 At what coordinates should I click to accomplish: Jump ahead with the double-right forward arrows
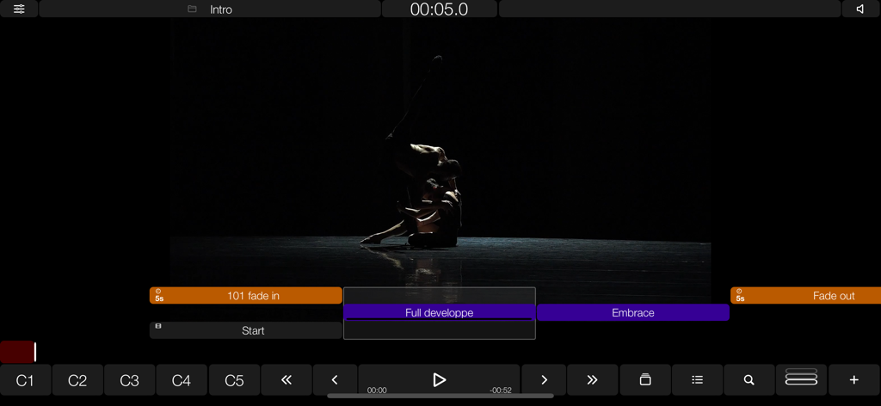[592, 380]
